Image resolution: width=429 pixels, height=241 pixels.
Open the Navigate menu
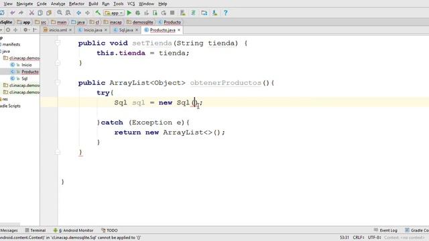(x=25, y=4)
